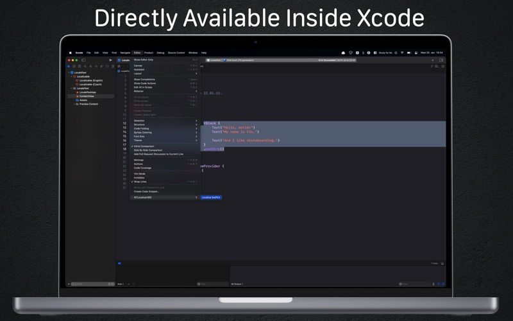513x321 pixels.
Task: Open the Product menu
Action: (x=149, y=53)
